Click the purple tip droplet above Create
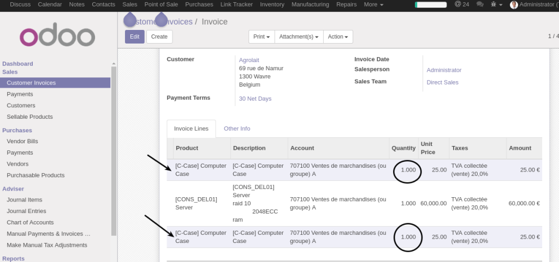559x262 pixels. coord(161,20)
